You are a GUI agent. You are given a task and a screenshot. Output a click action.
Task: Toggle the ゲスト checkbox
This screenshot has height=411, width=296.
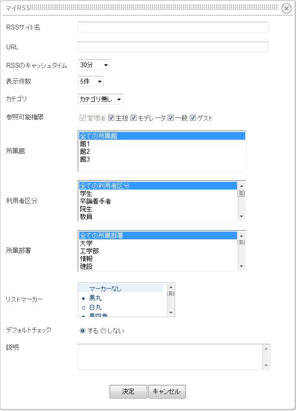coord(193,118)
